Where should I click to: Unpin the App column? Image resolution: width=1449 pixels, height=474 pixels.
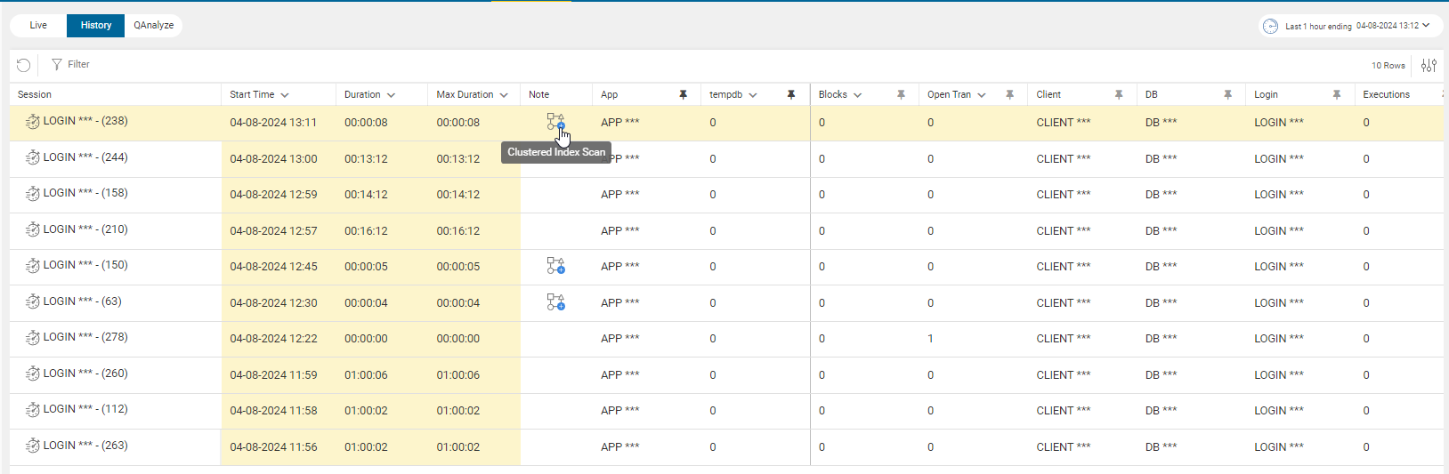tap(683, 94)
